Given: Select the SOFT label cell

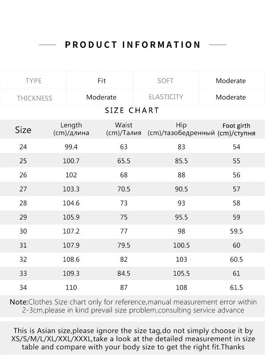Looking at the screenshot, I should click(165, 81).
